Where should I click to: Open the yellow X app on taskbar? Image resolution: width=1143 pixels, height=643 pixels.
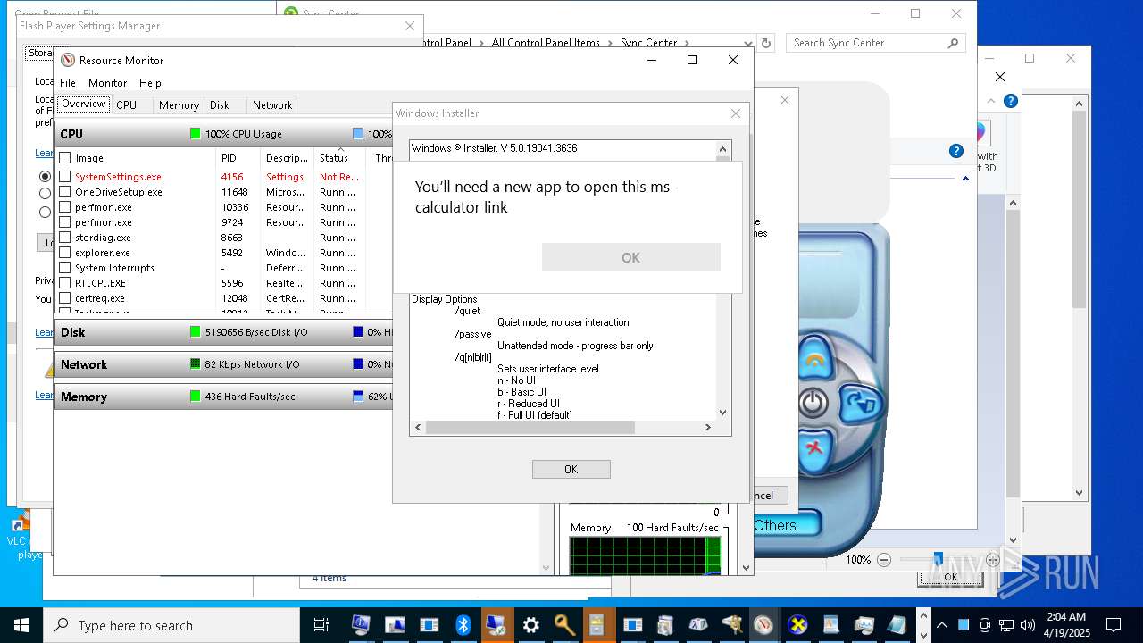click(797, 625)
